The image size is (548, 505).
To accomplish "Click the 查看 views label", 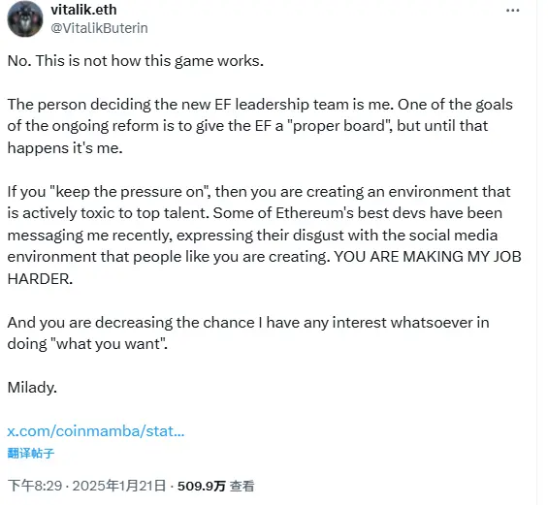I will [x=242, y=486].
